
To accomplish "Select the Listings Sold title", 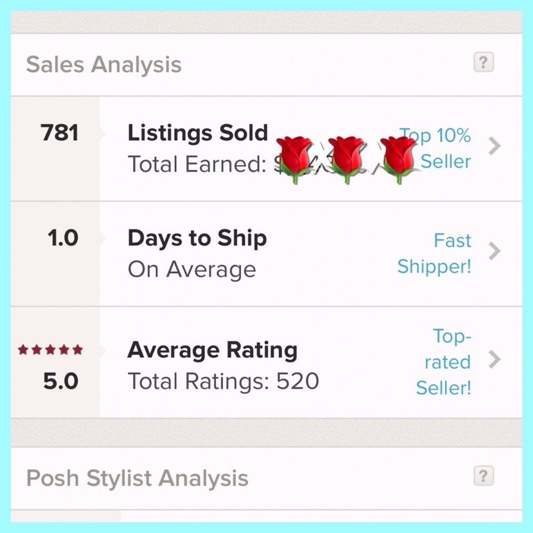I will coord(197,133).
